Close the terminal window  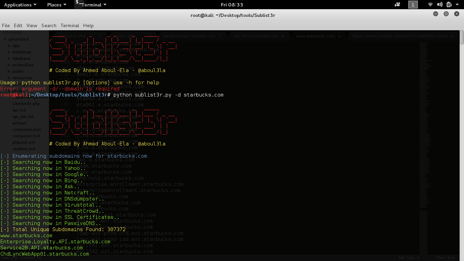(457, 14)
